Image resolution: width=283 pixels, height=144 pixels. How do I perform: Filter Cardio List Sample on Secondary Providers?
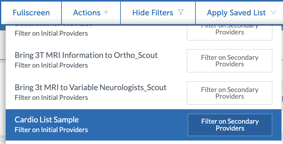pyautogui.click(x=230, y=125)
